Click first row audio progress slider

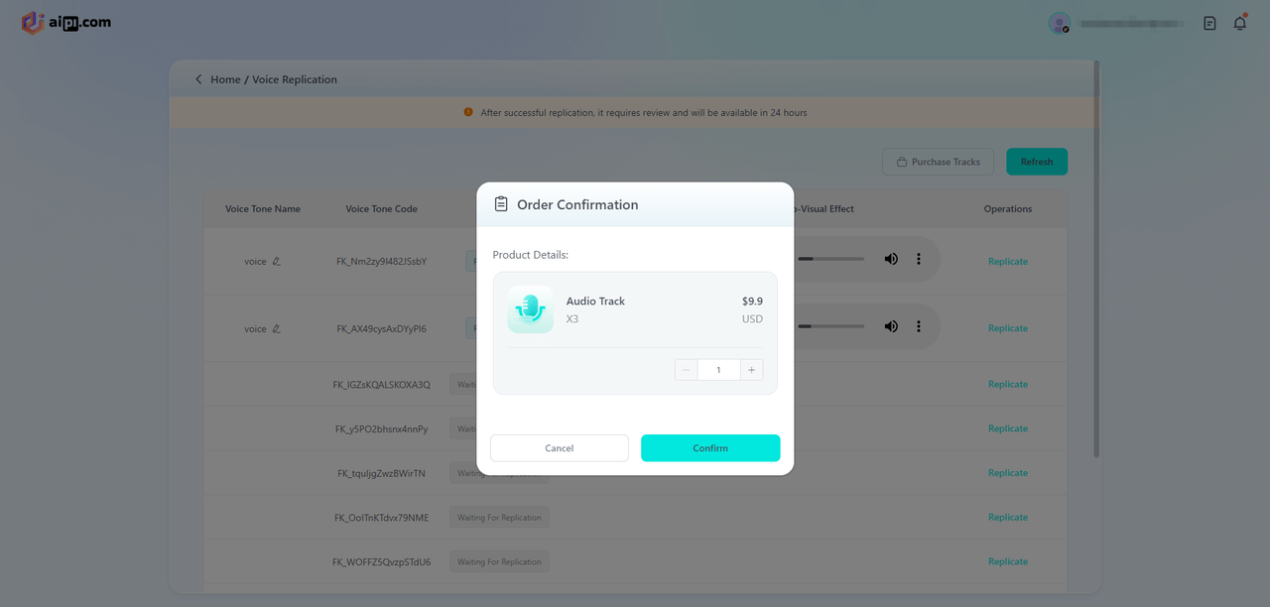(x=830, y=259)
